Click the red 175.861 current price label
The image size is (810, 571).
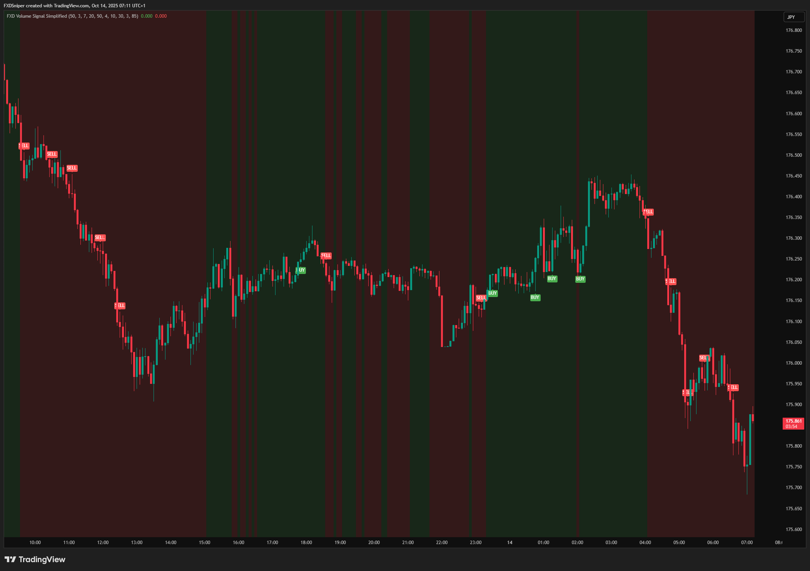(793, 423)
